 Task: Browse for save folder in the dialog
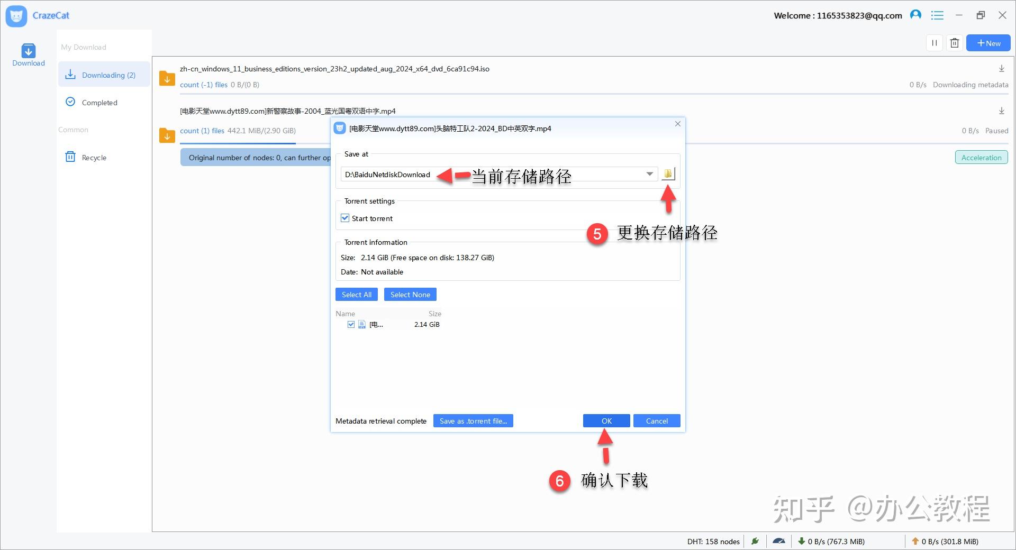click(668, 174)
